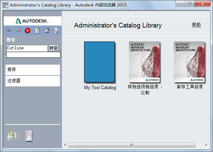Open the Content Browser settings document icon
The height and width of the screenshot is (152, 213).
(29, 136)
